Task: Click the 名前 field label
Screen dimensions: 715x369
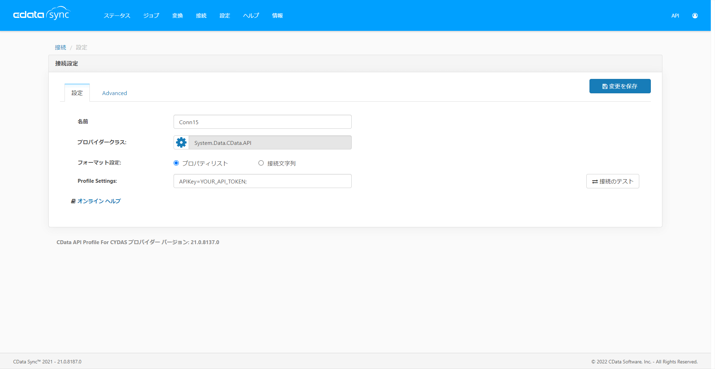Action: (x=83, y=121)
